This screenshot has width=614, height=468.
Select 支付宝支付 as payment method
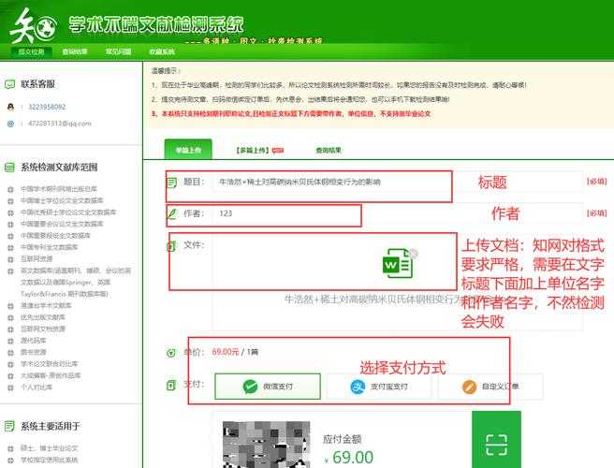pos(379,387)
